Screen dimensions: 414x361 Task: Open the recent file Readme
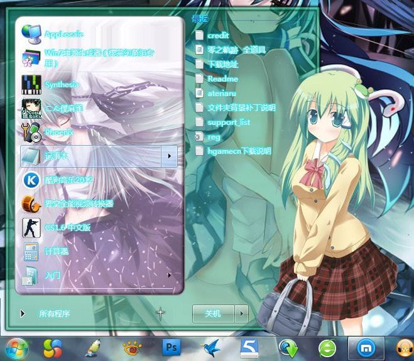[222, 79]
